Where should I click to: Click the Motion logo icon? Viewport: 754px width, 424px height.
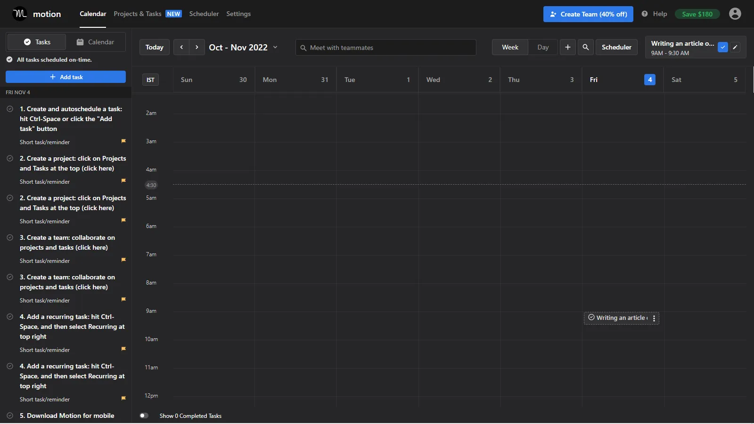pos(20,14)
